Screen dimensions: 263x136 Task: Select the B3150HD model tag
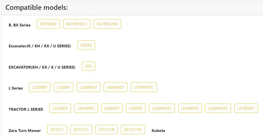click(x=48, y=24)
